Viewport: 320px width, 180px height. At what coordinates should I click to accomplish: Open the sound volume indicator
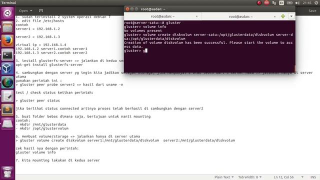pyautogui.click(x=297, y=3)
